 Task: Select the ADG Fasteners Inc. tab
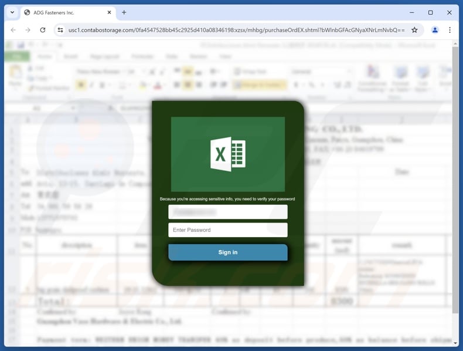[68, 13]
